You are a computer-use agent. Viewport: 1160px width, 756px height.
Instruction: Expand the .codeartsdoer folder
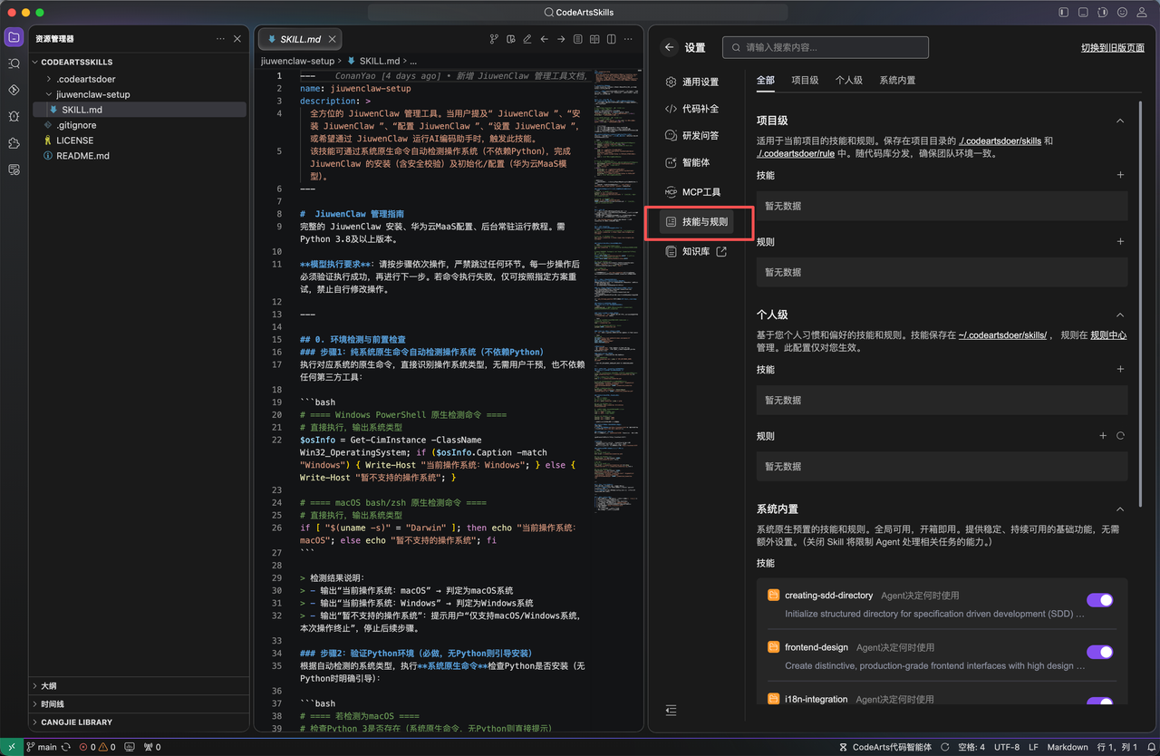point(139,79)
